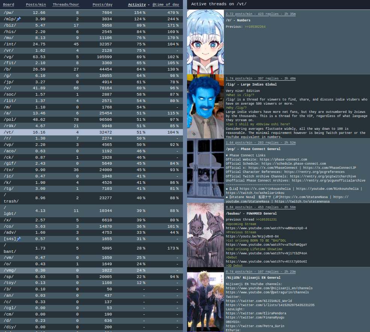
Task: Follow the >>105382264 previous thread quote
Action: [x=255, y=27]
